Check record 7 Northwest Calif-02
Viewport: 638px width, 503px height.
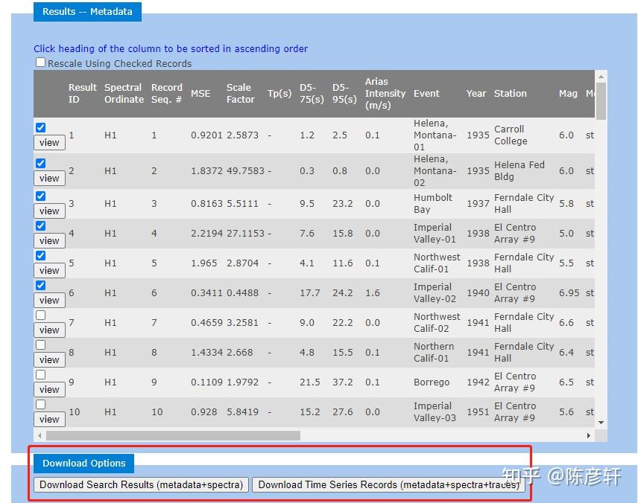click(40, 315)
